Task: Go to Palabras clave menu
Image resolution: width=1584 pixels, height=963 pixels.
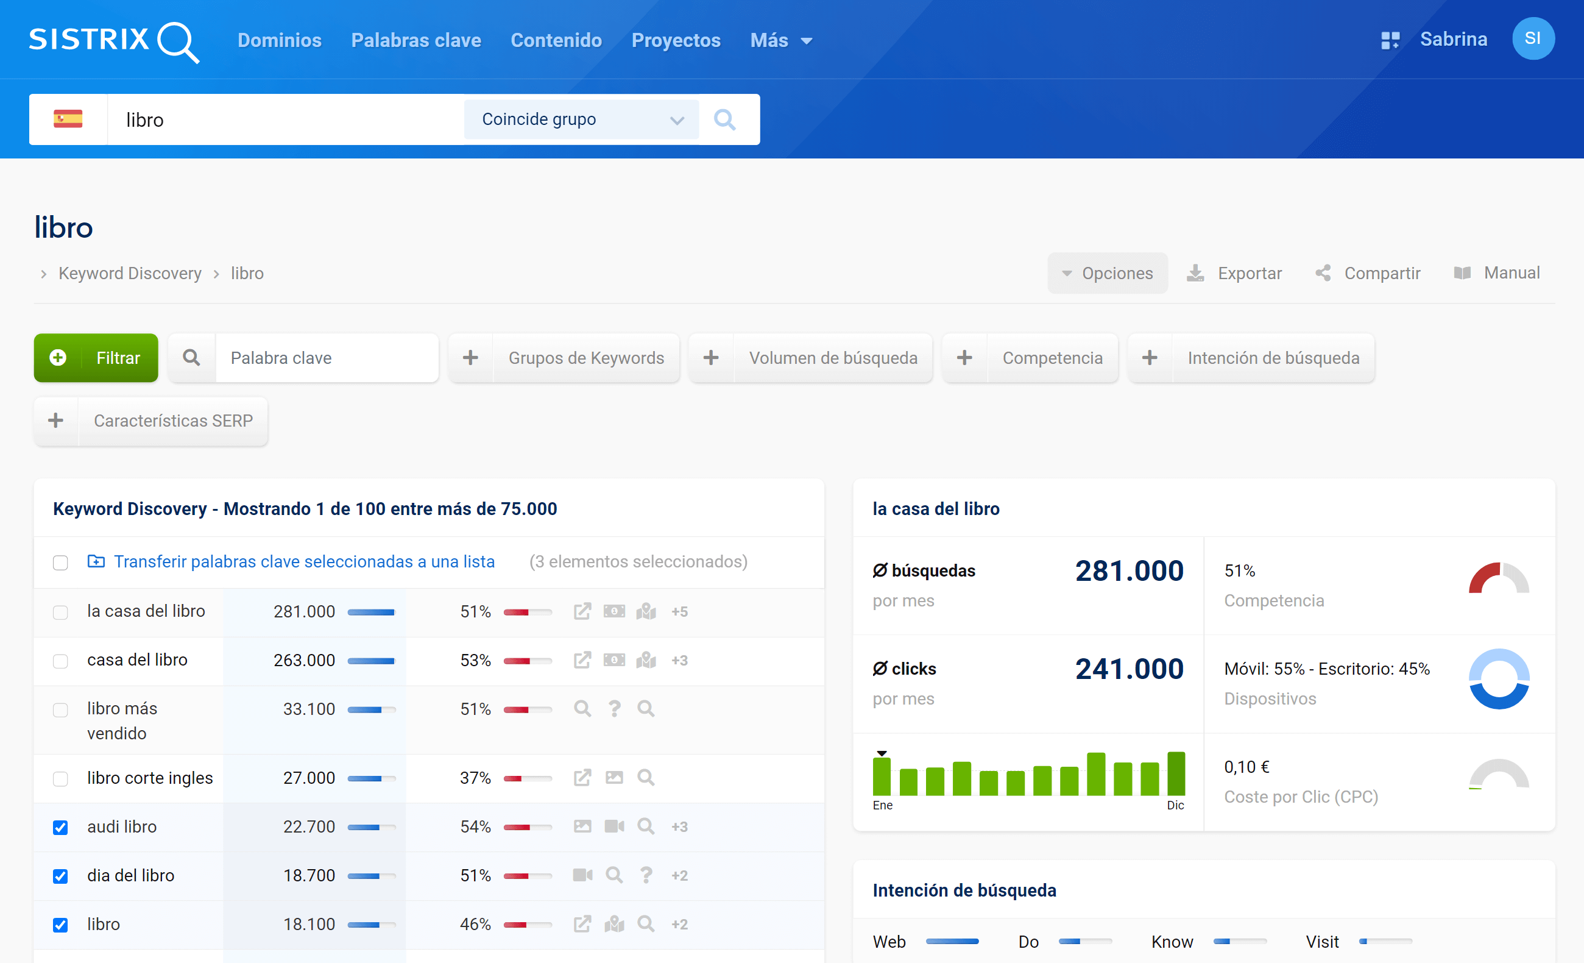Action: point(416,40)
